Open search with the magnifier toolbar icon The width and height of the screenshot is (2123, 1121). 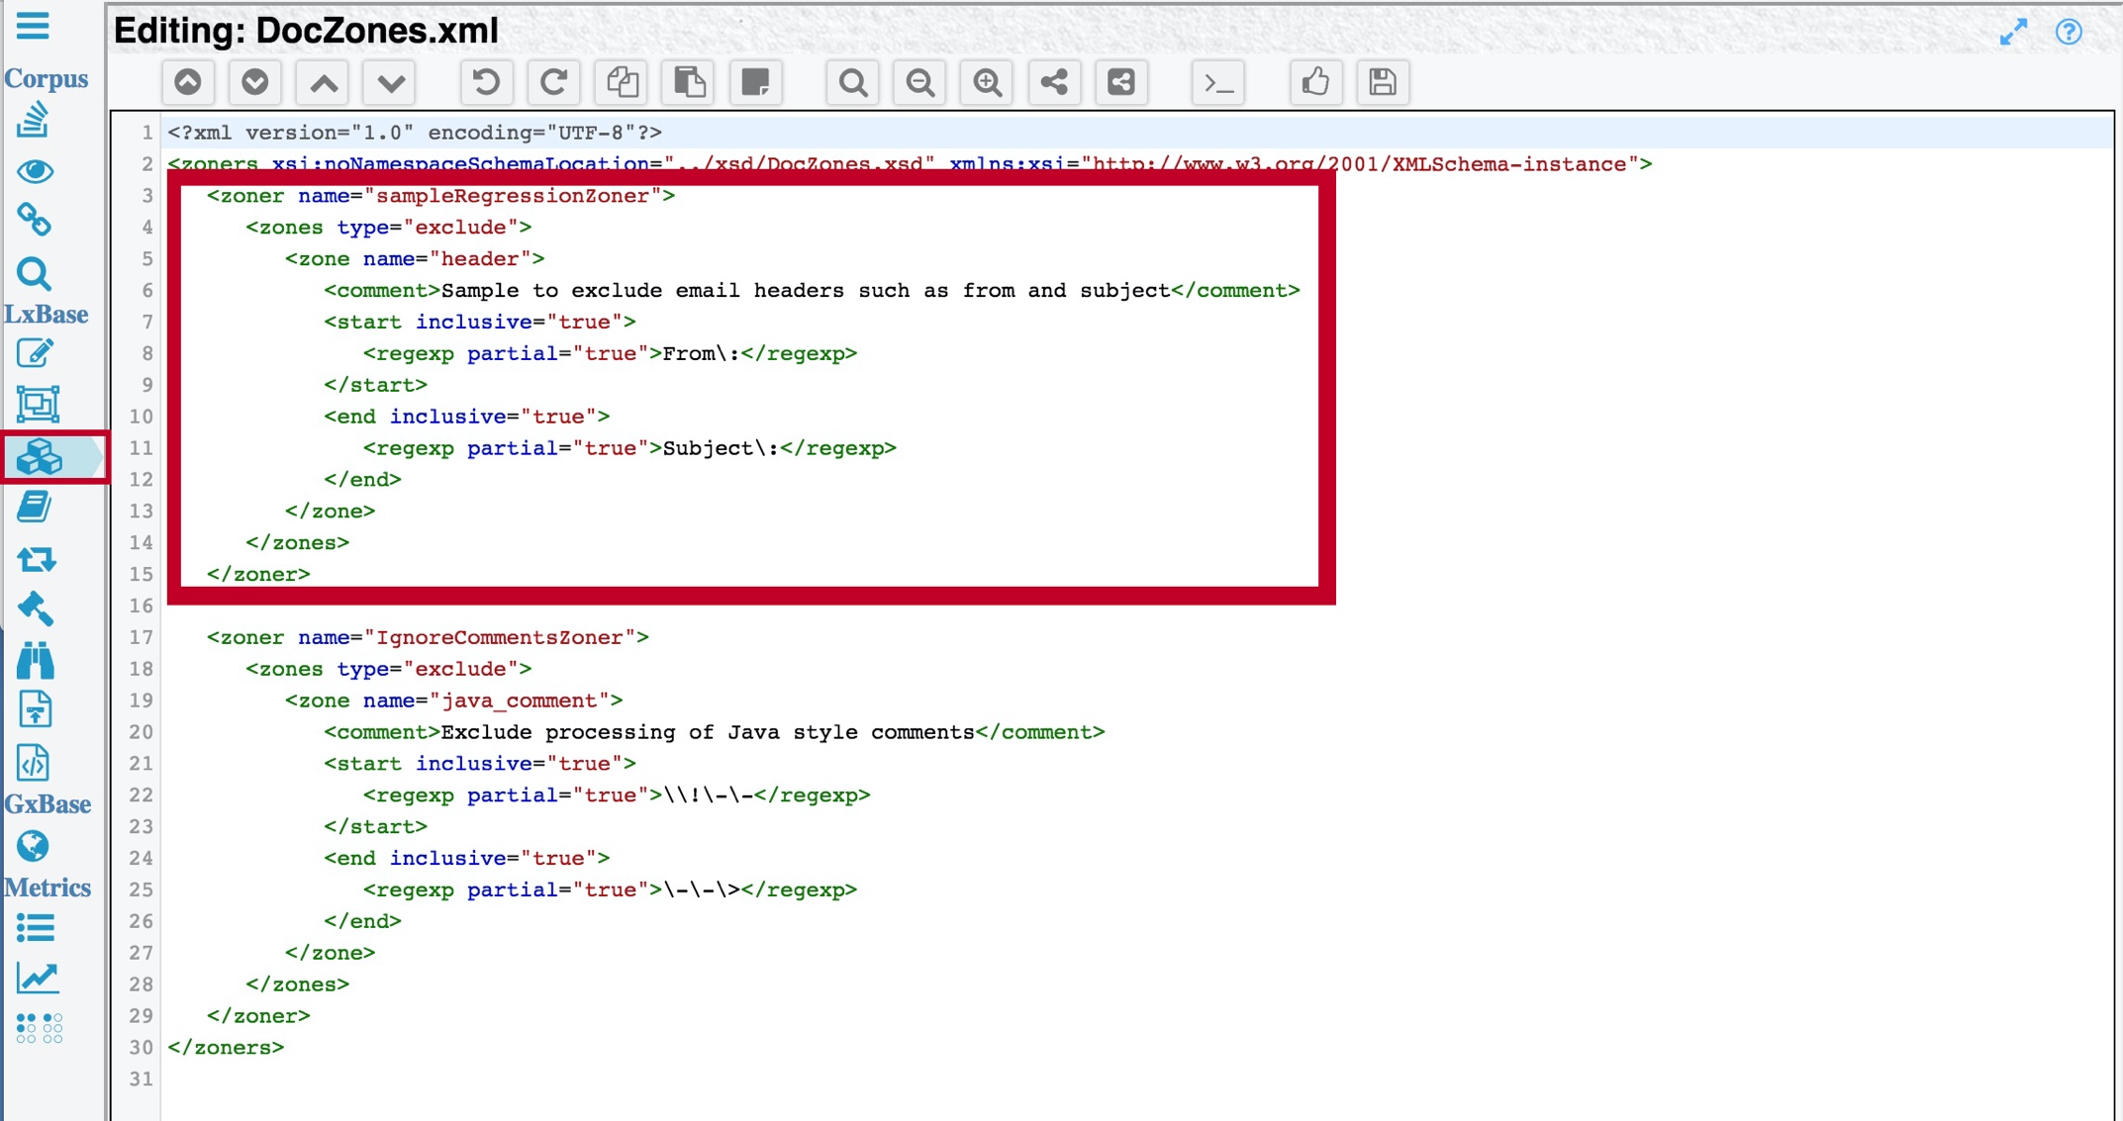coord(851,83)
